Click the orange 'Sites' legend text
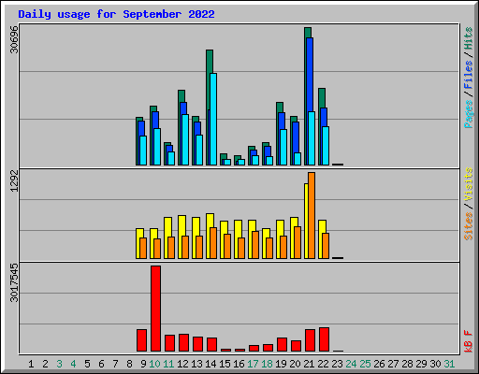This screenshot has height=374, width=479. click(468, 226)
